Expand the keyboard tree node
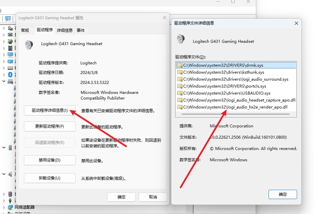Image resolution: width=314 pixels, height=214 pixels. click(x=4, y=68)
